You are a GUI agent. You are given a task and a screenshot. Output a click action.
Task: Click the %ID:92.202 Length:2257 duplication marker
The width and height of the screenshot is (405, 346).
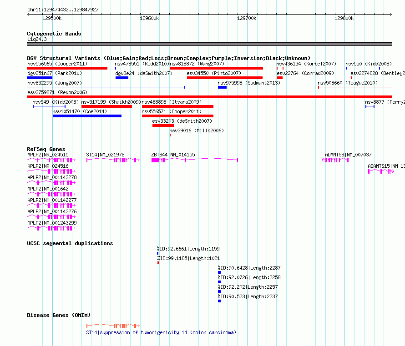click(x=219, y=291)
